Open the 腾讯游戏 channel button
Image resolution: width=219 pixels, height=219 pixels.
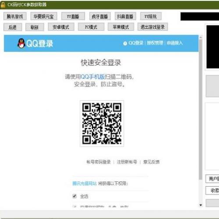(x=15, y=16)
